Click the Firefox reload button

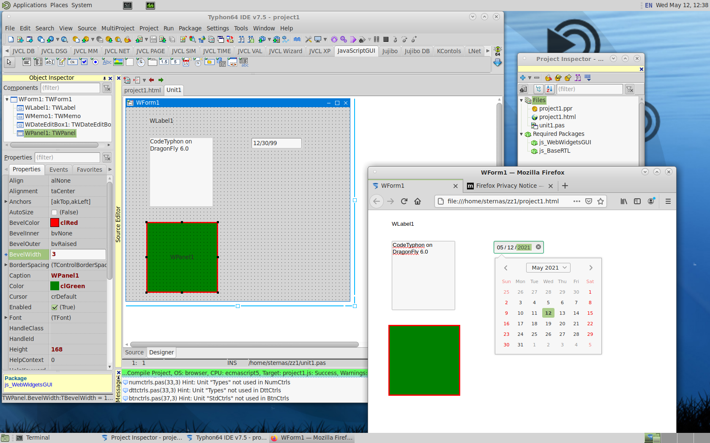404,201
